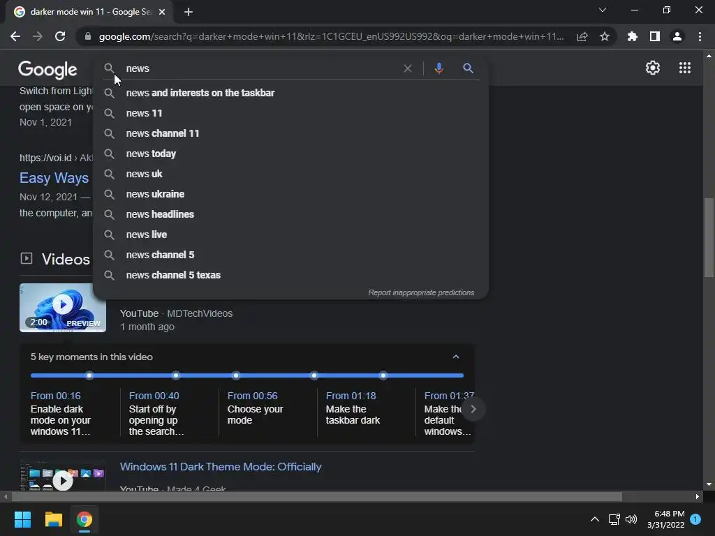Show next key moments with right arrow
This screenshot has height=536, width=715.
click(473, 409)
